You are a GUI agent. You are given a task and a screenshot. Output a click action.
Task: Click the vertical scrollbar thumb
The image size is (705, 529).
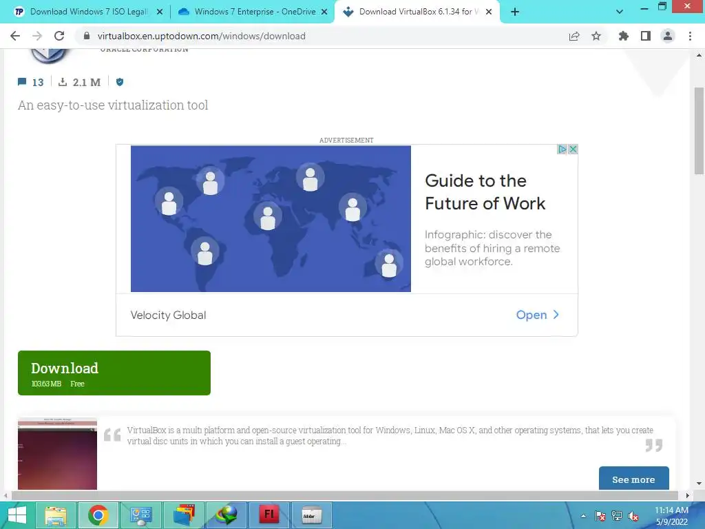pos(699,130)
